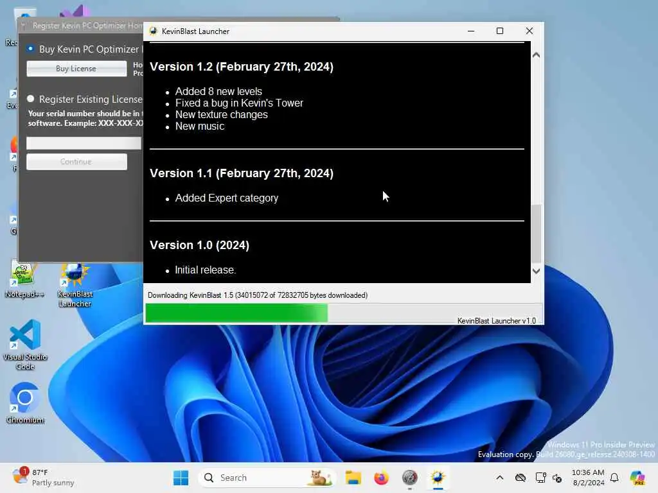Click scroll down arrow in changelog
Viewport: 658px width, 493px height.
[536, 272]
